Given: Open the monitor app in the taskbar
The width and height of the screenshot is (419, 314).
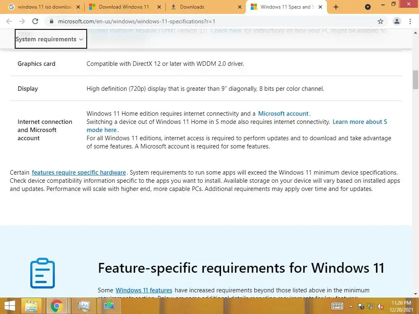Looking at the screenshot, I should click(83, 306).
